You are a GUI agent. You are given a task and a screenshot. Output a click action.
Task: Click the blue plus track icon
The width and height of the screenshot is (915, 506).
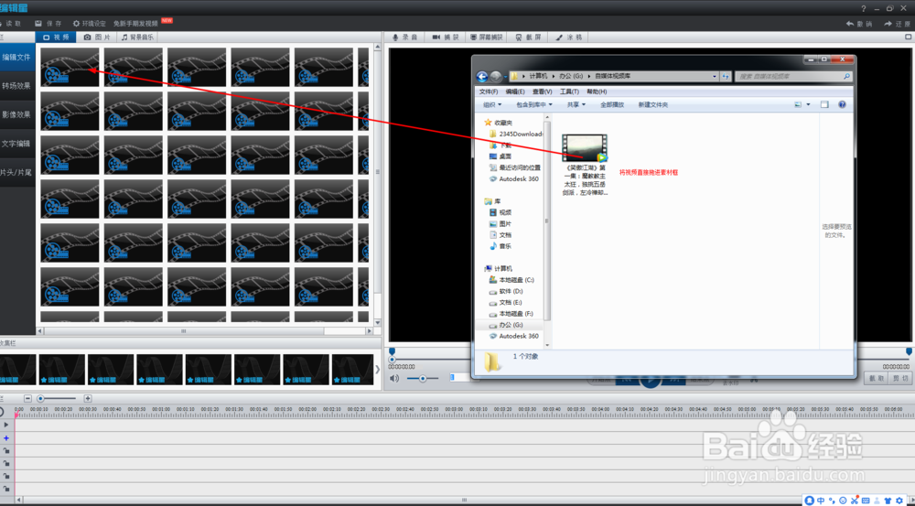click(x=6, y=437)
